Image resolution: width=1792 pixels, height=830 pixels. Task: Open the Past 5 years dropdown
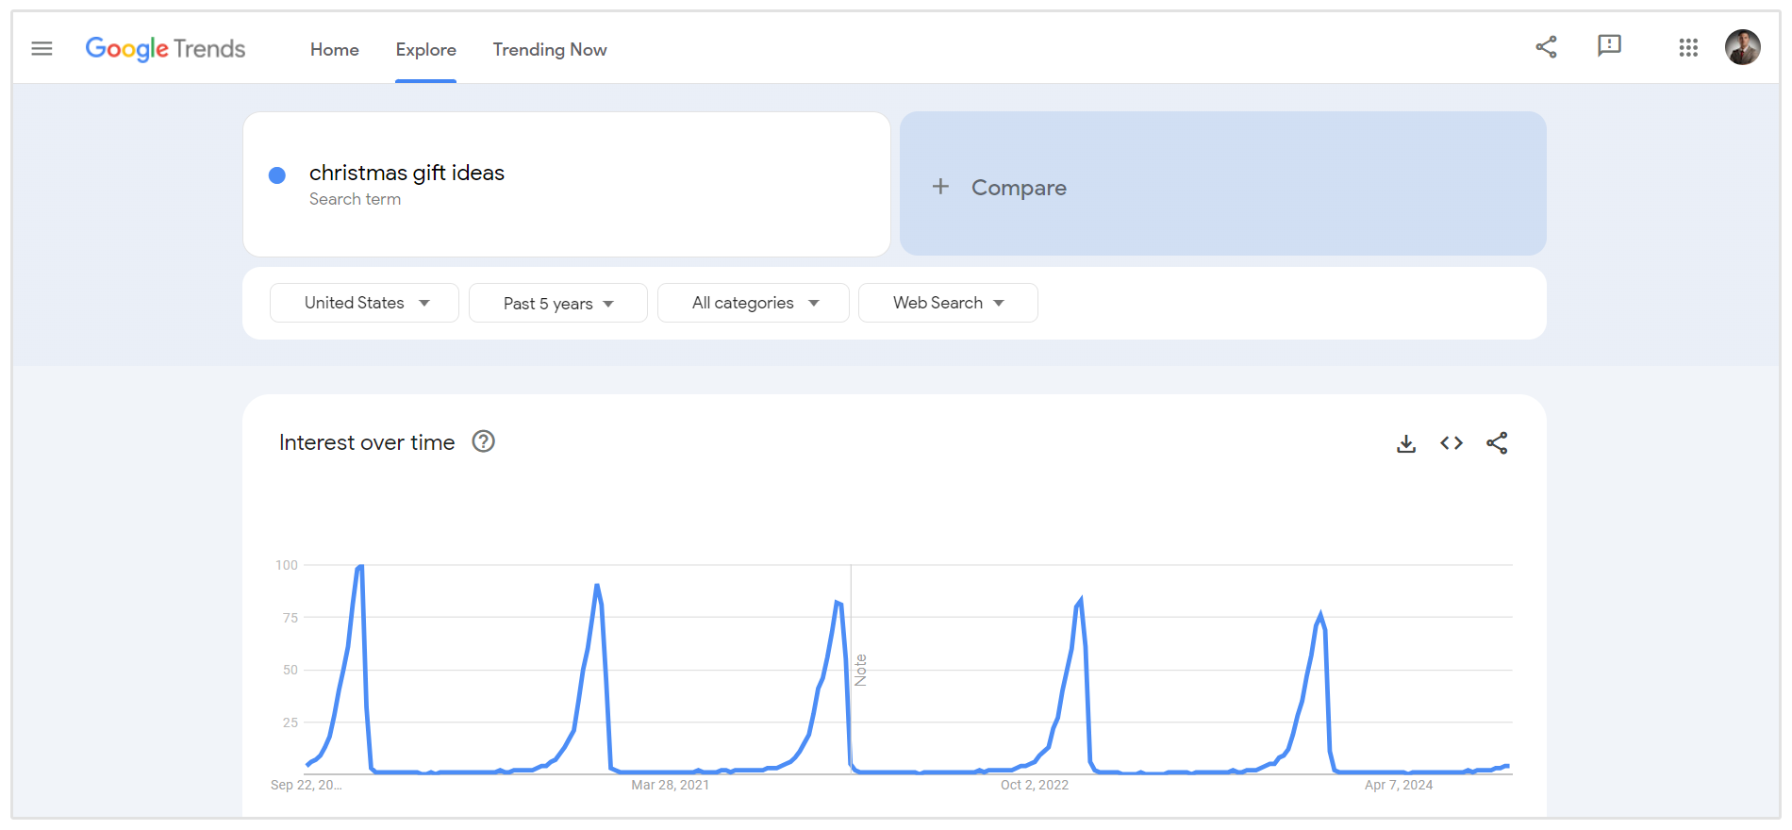click(x=557, y=304)
